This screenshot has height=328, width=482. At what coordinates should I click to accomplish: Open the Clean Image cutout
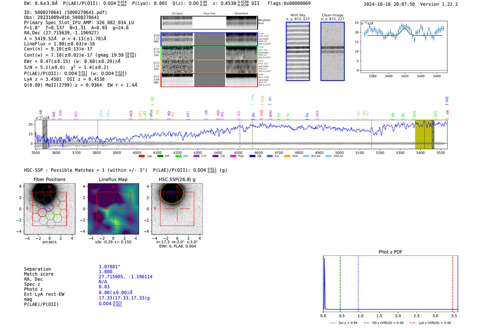click(x=333, y=51)
